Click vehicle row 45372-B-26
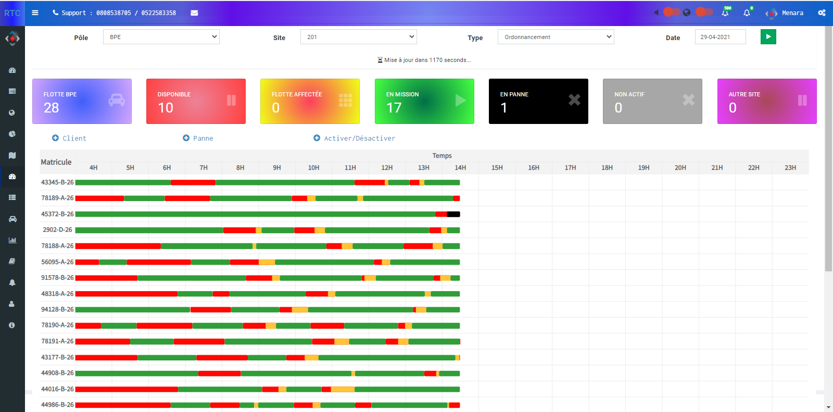The image size is (833, 412). (57, 214)
